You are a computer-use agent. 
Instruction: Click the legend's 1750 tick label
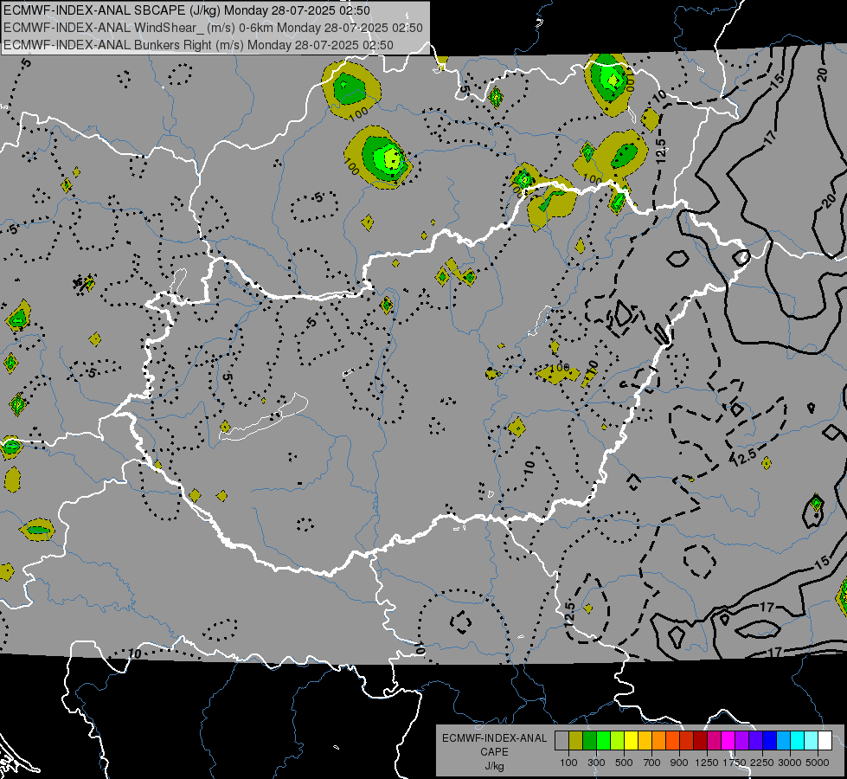tap(735, 763)
